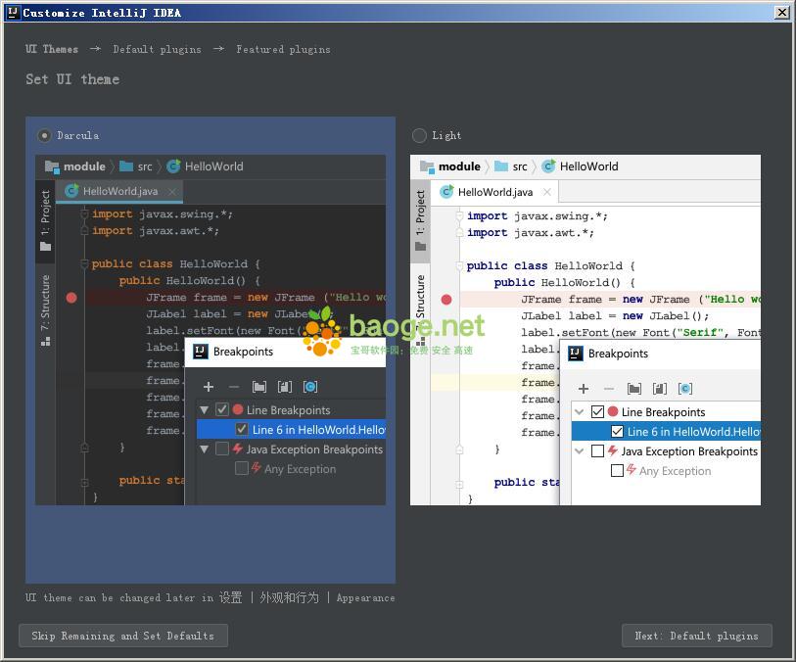The width and height of the screenshot is (796, 662).
Task: Uncheck Line 6 in HelloWorld breakpoint
Action: tap(241, 430)
